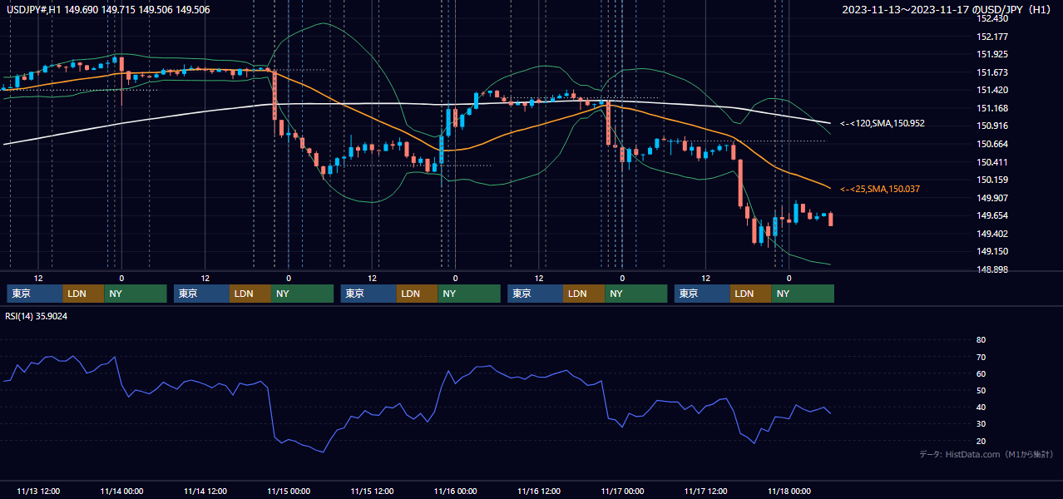
Task: Click the 120 SMA label reading 150.952
Action: (x=883, y=123)
